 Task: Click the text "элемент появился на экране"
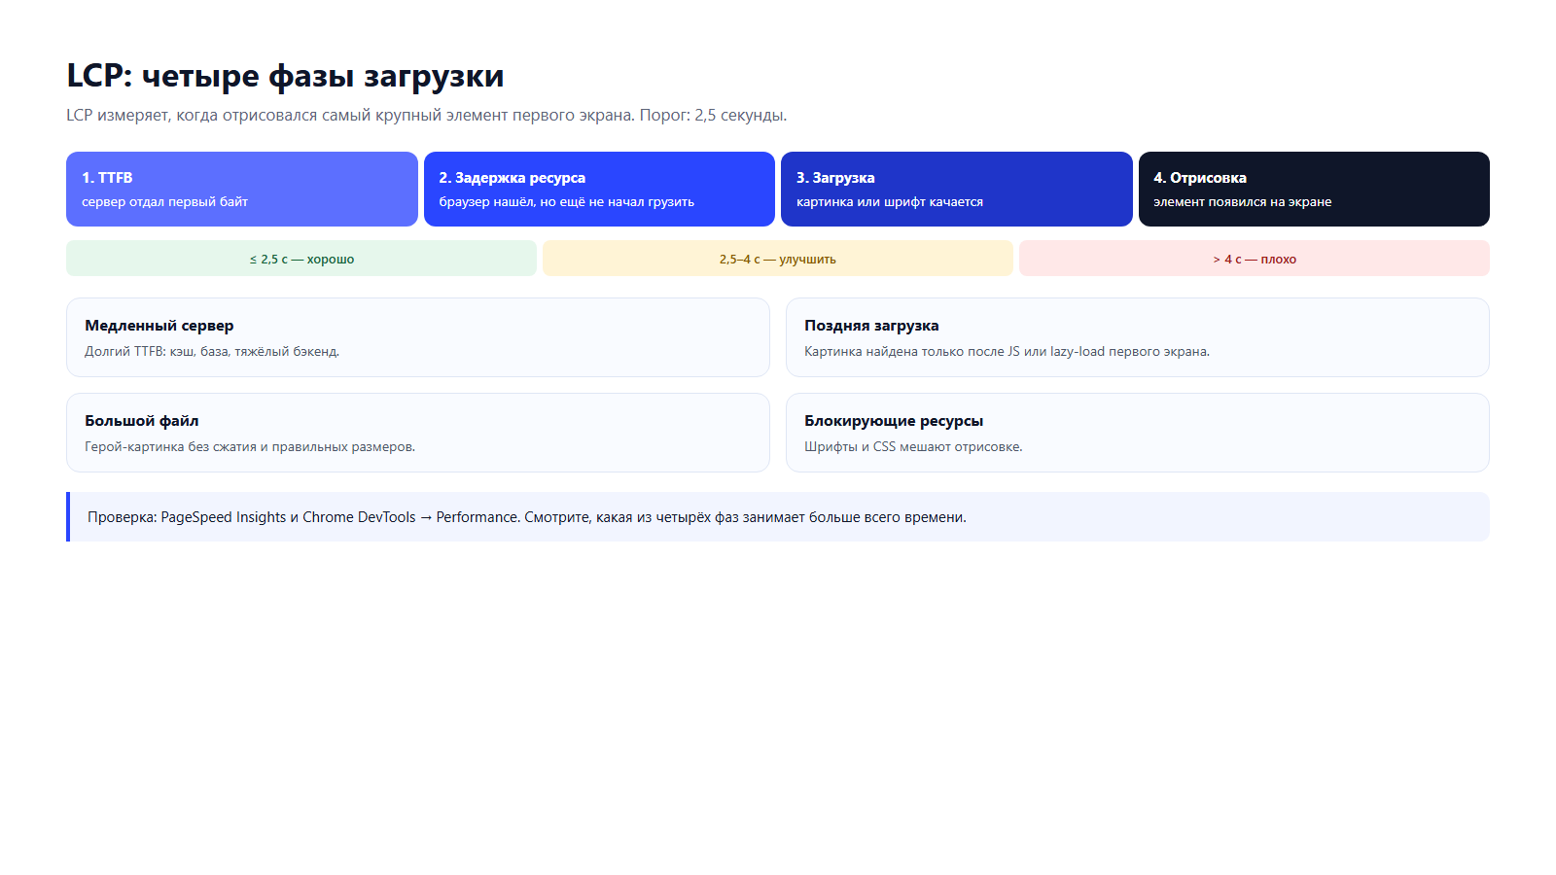pyautogui.click(x=1242, y=202)
